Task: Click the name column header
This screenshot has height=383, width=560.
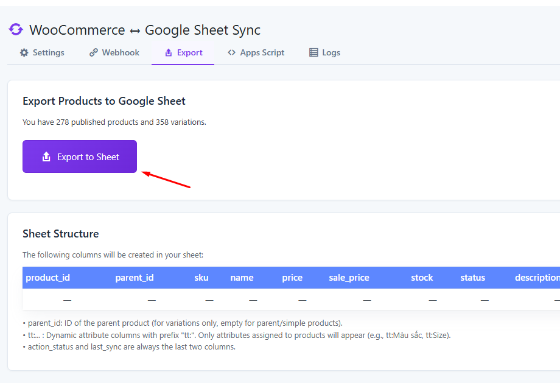Action: 242,278
